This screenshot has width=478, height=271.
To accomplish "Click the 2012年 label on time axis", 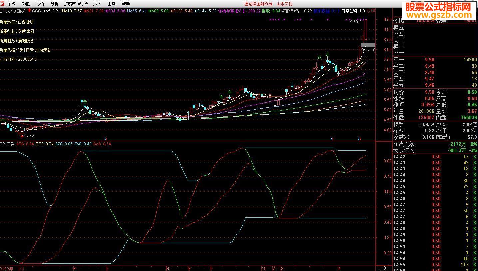I will point(7,268).
